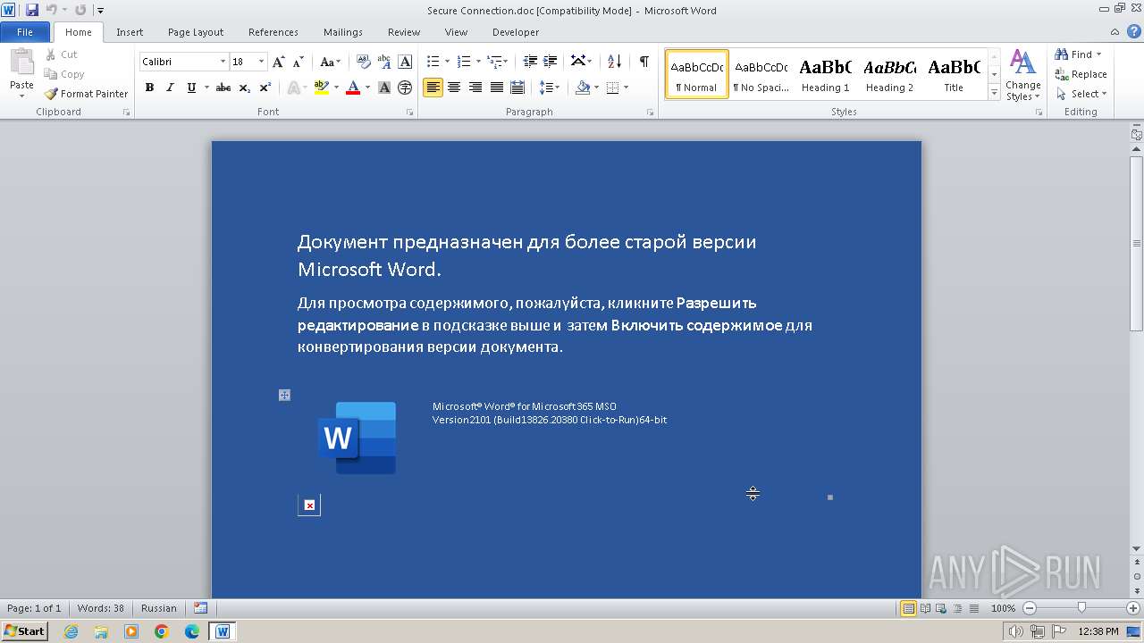Click the Replace button
This screenshot has height=643, width=1144.
(1081, 74)
